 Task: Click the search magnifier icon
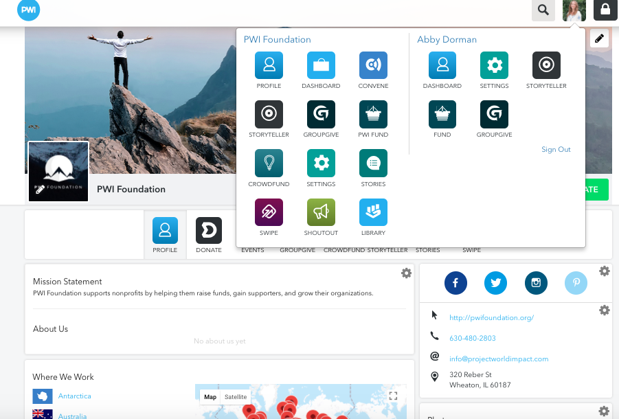543,10
